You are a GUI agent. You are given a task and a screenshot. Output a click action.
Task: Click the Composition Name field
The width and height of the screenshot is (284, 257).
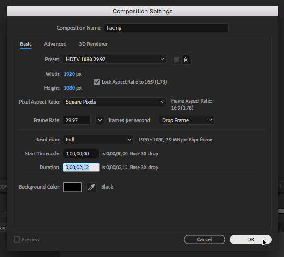[166, 28]
